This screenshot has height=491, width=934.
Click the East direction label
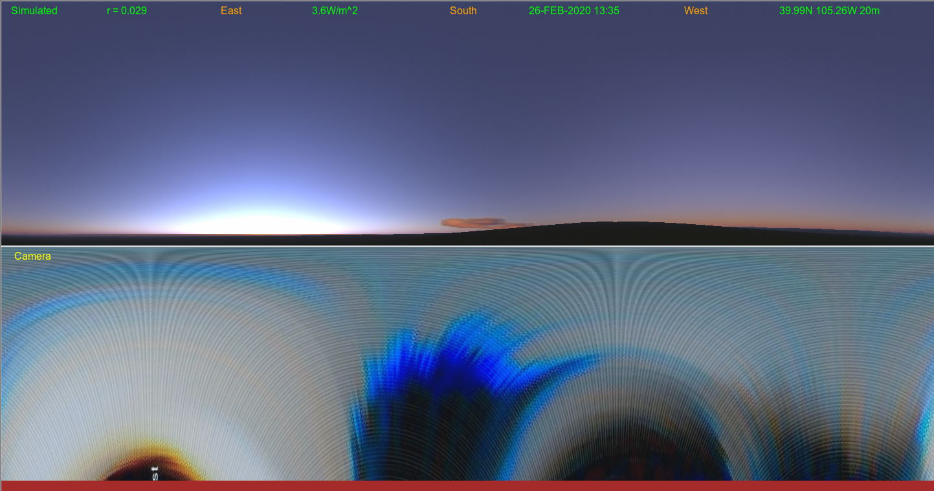pos(231,11)
